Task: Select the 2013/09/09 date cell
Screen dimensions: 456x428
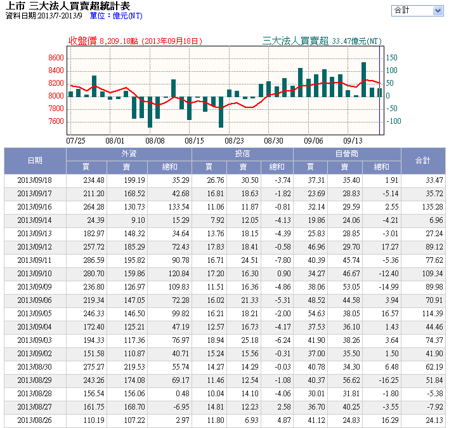Action: coord(35,287)
